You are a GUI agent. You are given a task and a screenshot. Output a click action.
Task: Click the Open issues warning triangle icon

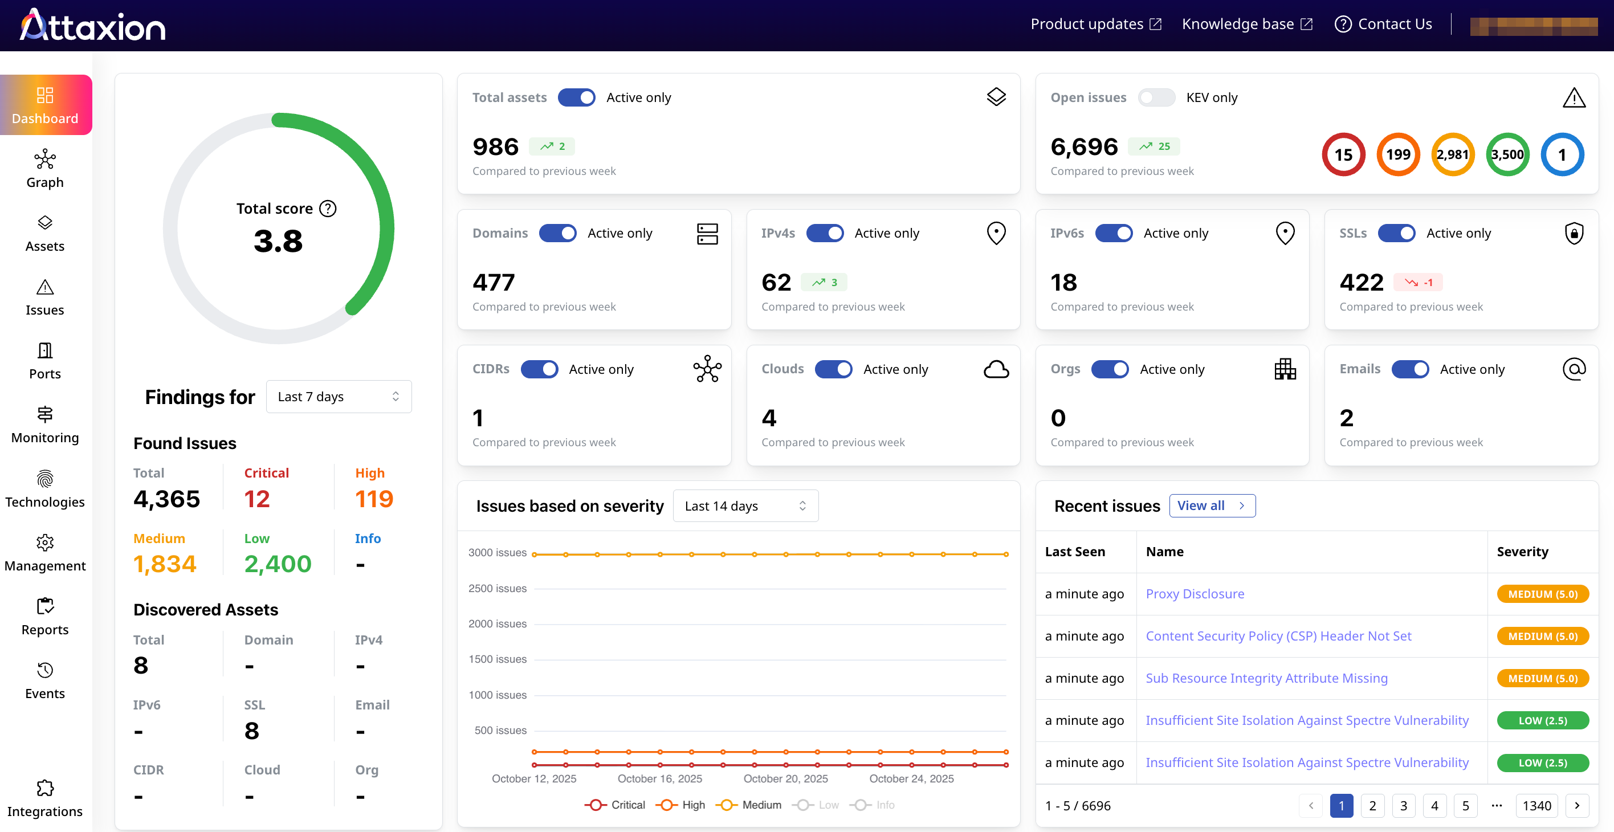point(1574,98)
